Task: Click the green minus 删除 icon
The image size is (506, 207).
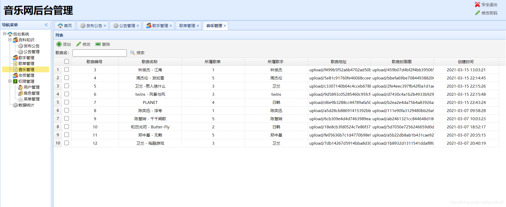Action: pos(98,44)
